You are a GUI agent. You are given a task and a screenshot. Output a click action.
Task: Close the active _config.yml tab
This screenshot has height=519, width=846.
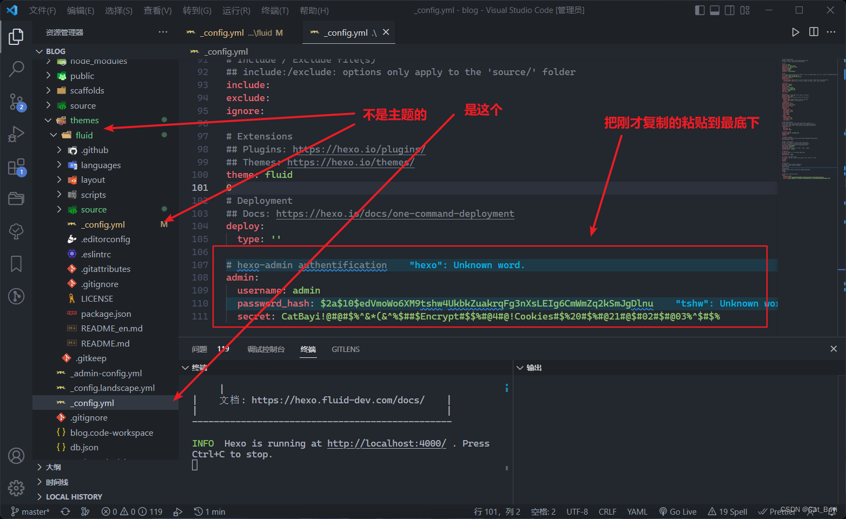[386, 32]
